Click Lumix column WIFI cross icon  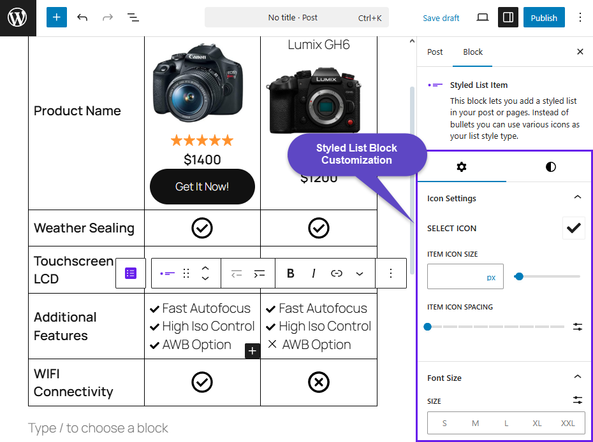click(x=319, y=382)
